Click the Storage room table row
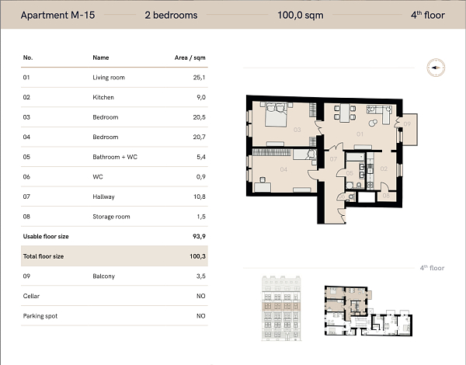Image resolution: width=466 pixels, height=365 pixels. pos(115,217)
